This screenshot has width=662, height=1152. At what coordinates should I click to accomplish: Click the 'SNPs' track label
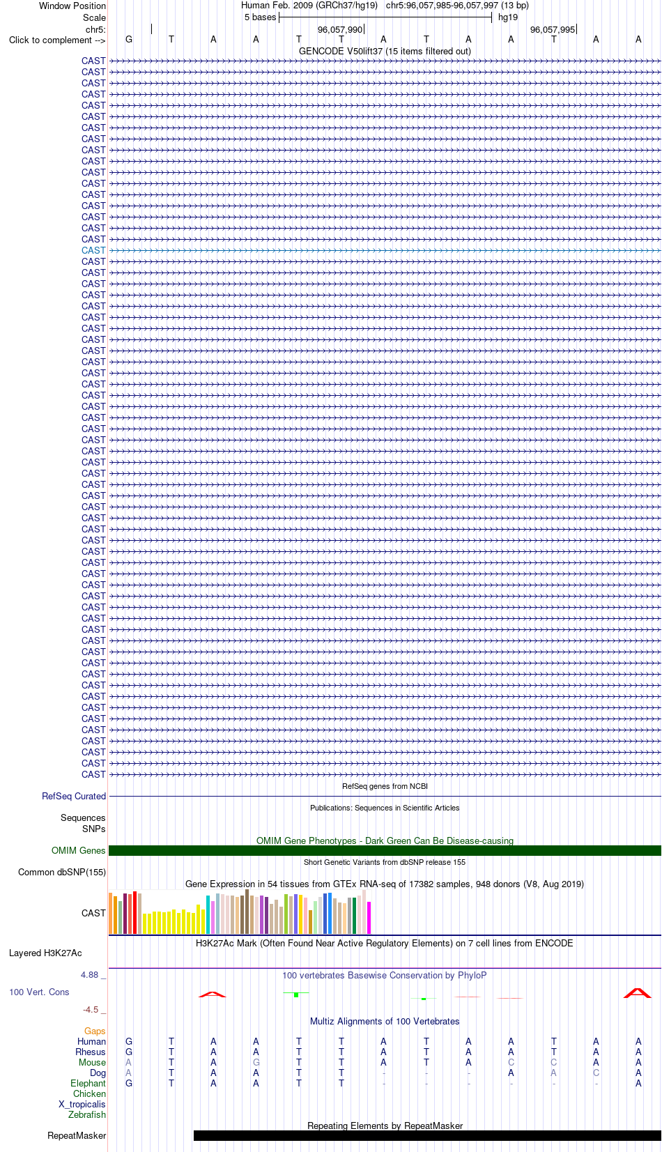click(93, 829)
